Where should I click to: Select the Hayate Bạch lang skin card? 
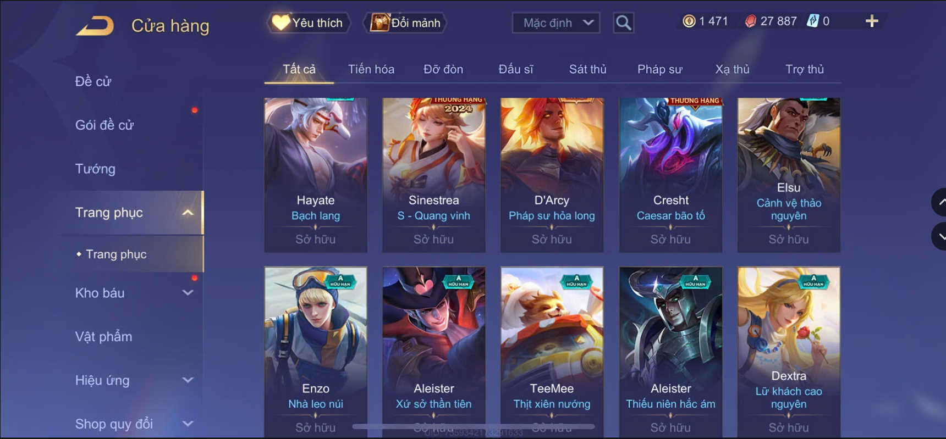[x=316, y=175]
